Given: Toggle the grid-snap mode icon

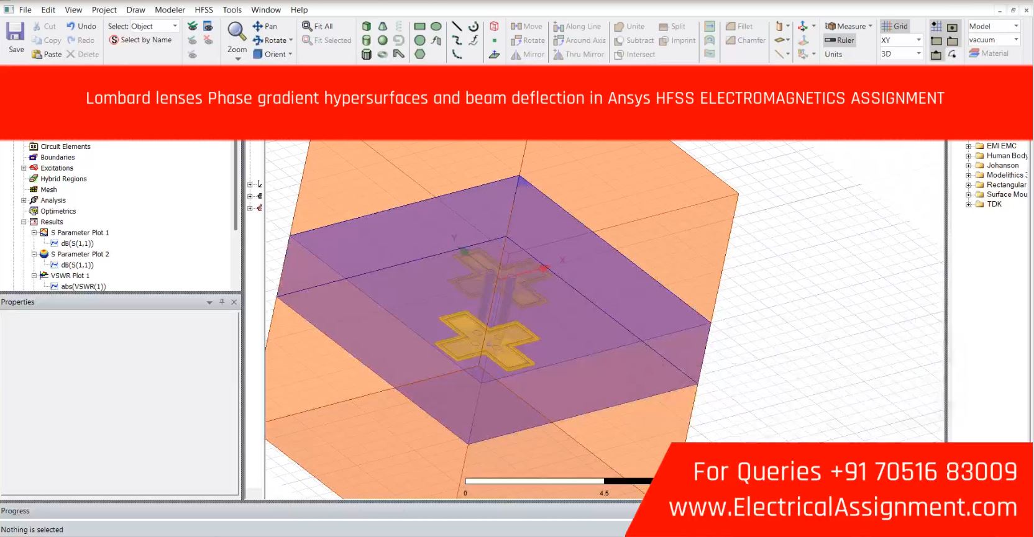Looking at the screenshot, I should pyautogui.click(x=936, y=26).
